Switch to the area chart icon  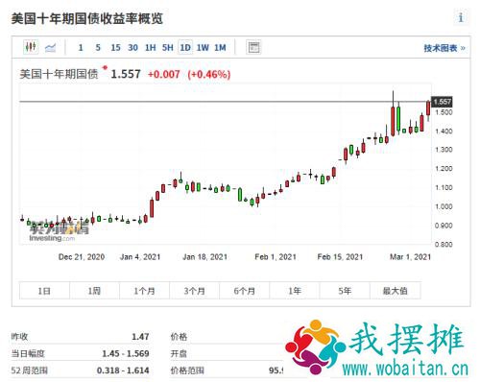click(x=50, y=48)
